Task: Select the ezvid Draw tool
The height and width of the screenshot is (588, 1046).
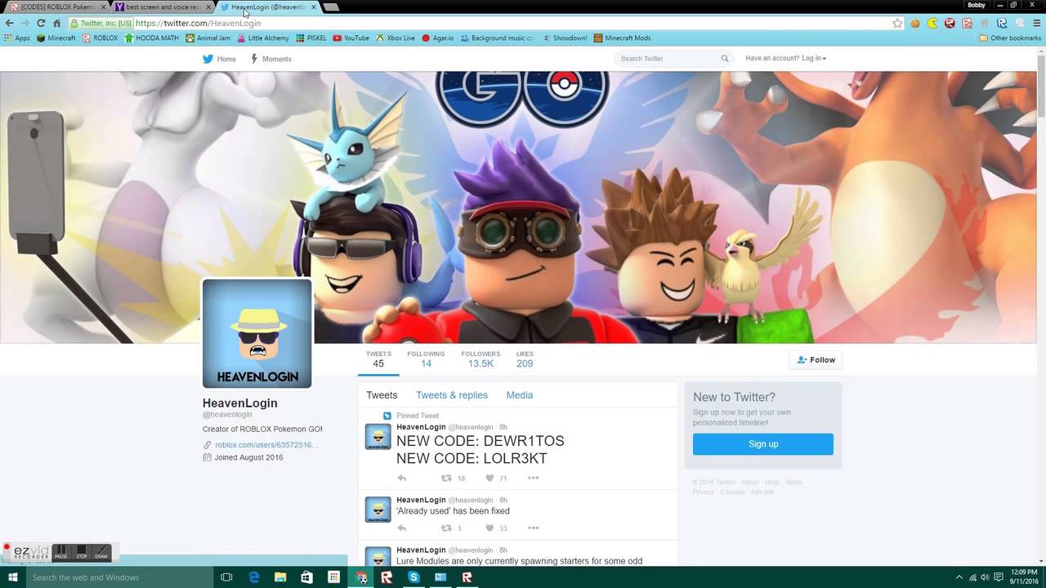Action: [101, 552]
